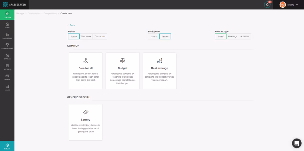304x151 pixels.
Task: Go to Home in the sidebar
Action: (7, 26)
